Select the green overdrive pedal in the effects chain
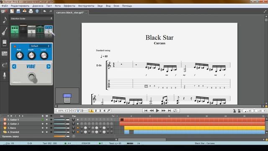 pyautogui.click(x=15, y=29)
